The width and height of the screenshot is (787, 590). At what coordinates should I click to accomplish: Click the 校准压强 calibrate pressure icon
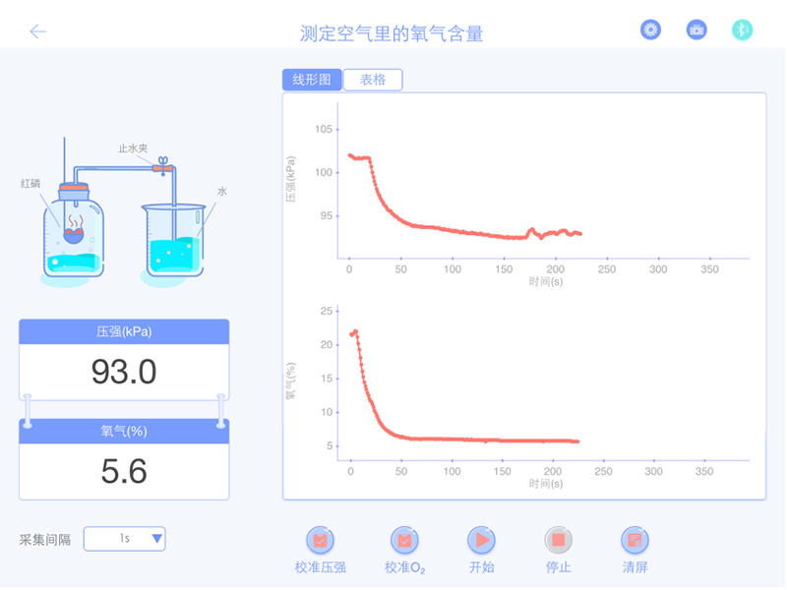[x=321, y=540]
